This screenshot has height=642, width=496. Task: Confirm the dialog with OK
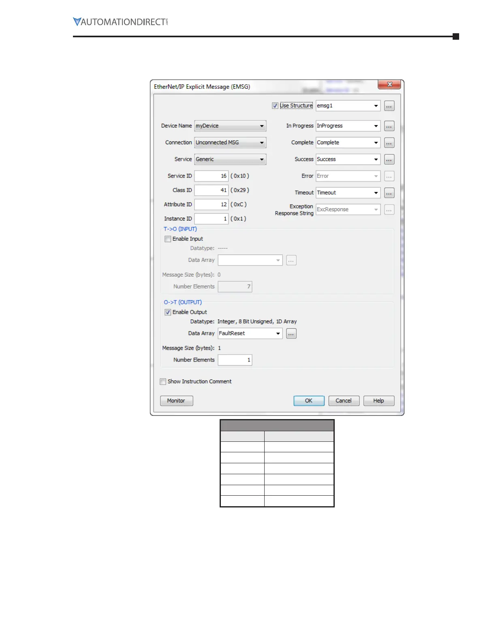(x=309, y=401)
